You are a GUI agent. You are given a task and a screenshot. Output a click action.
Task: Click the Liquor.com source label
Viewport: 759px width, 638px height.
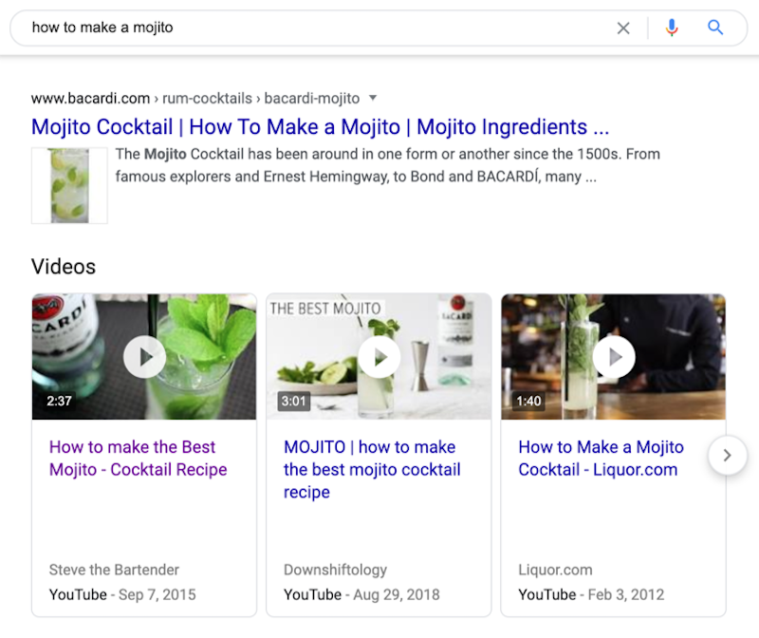[x=555, y=570]
